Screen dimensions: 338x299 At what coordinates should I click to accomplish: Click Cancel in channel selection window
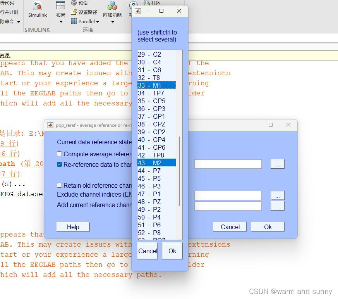coord(148,251)
